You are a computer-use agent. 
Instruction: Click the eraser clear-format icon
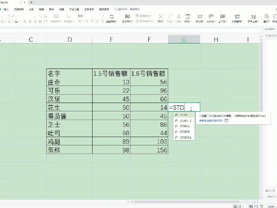[16, 21]
